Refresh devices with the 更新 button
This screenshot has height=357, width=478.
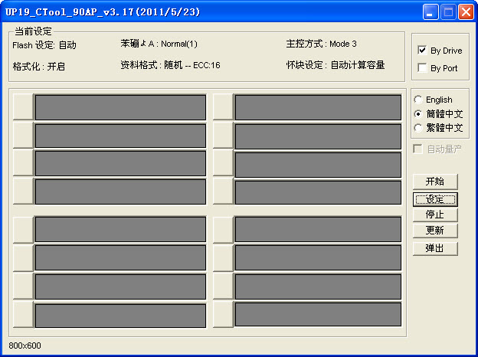click(x=435, y=231)
